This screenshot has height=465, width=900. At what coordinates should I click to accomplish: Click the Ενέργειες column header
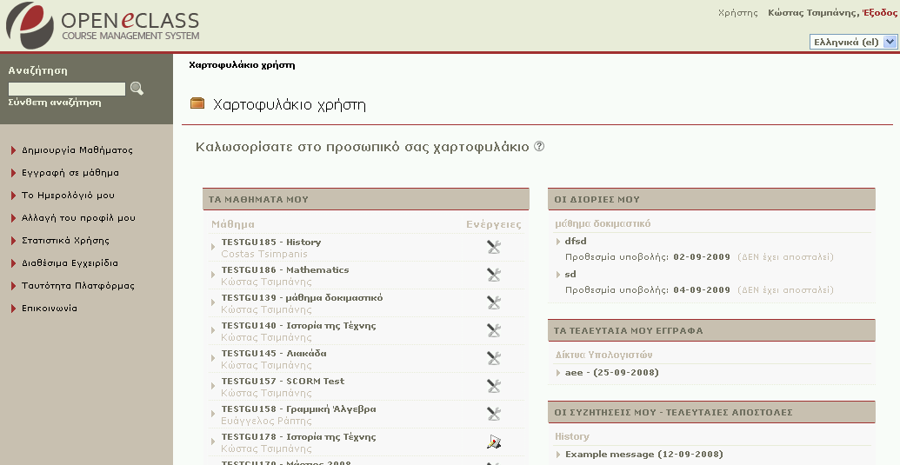pos(494,224)
